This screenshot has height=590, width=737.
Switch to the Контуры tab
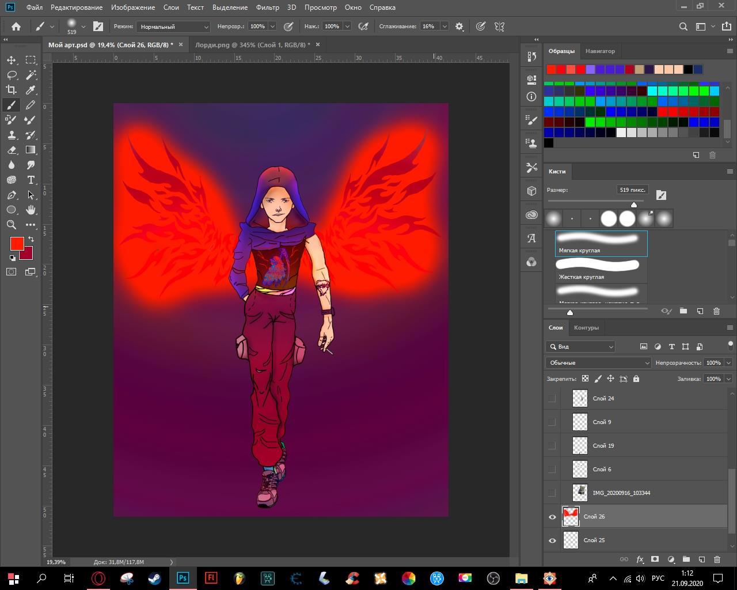(x=586, y=328)
